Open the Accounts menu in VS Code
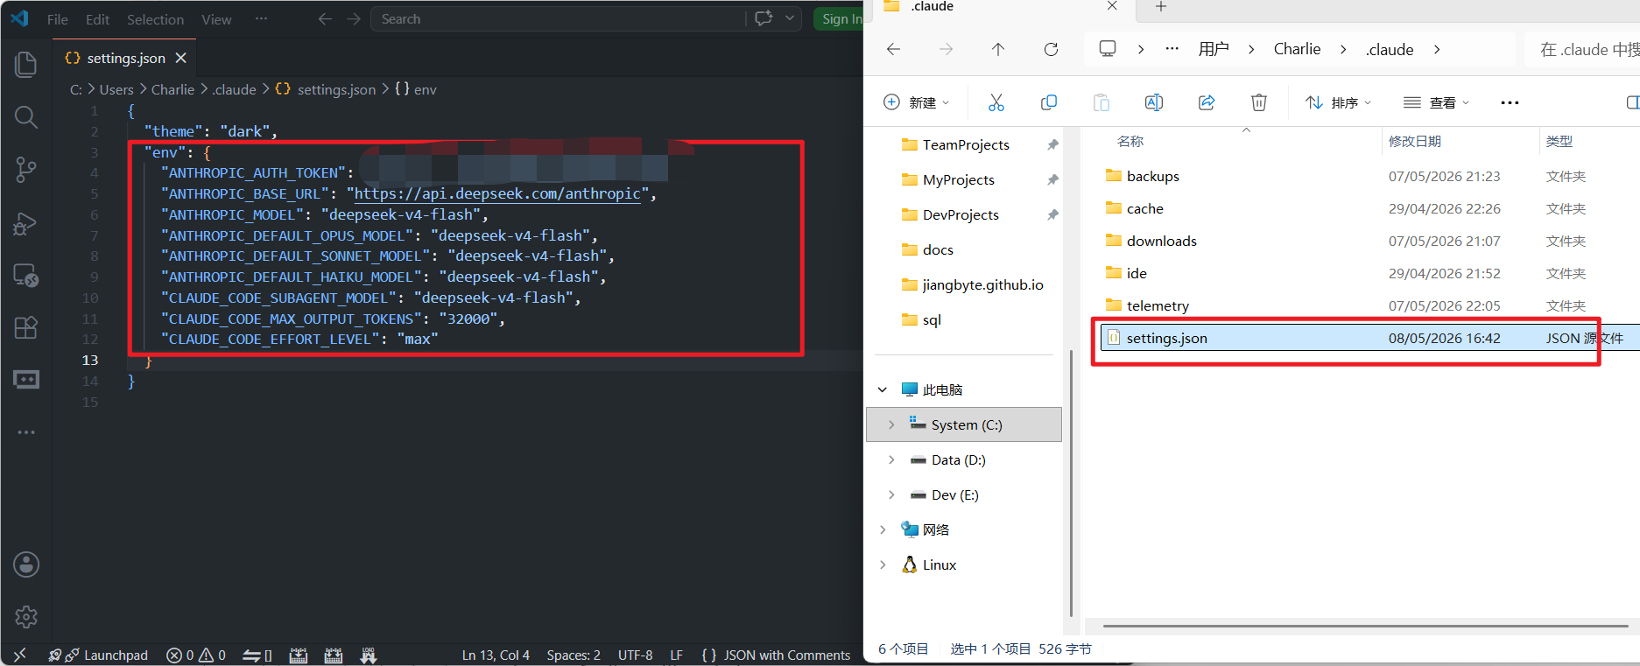The height and width of the screenshot is (666, 1640). coord(26,564)
